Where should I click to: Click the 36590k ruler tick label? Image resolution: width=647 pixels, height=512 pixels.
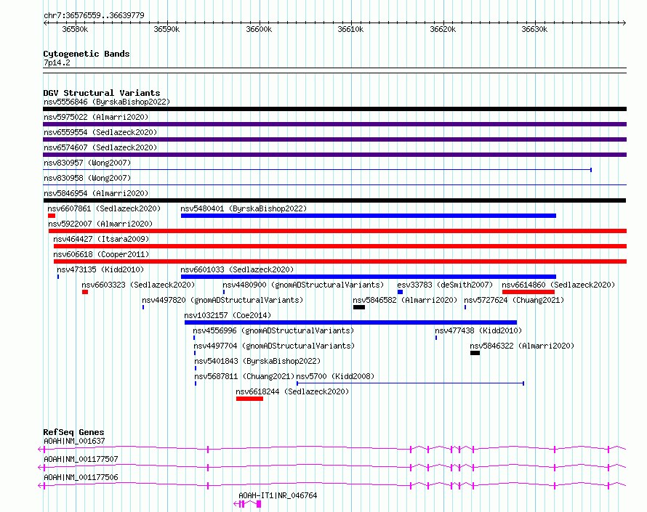[166, 30]
